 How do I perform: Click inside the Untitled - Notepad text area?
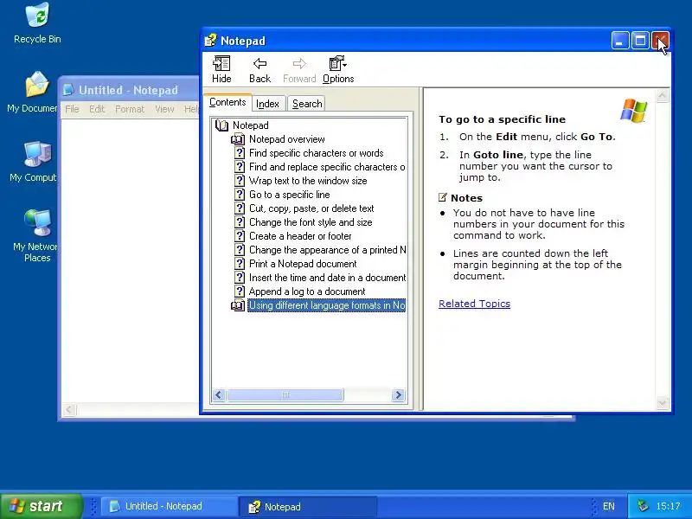tap(130, 260)
